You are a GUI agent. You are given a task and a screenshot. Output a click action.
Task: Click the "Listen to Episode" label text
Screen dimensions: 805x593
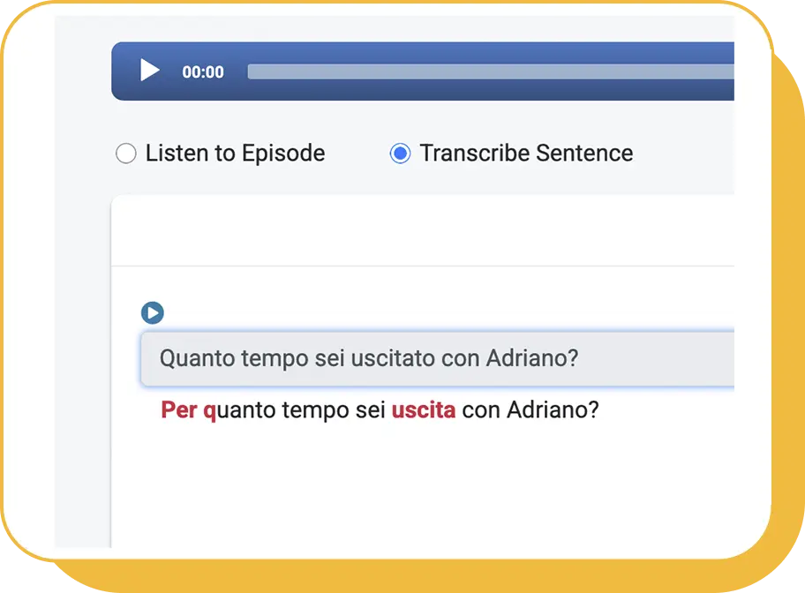coord(235,153)
